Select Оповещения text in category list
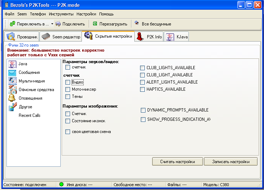The height and width of the screenshot is (190, 264). [31, 98]
